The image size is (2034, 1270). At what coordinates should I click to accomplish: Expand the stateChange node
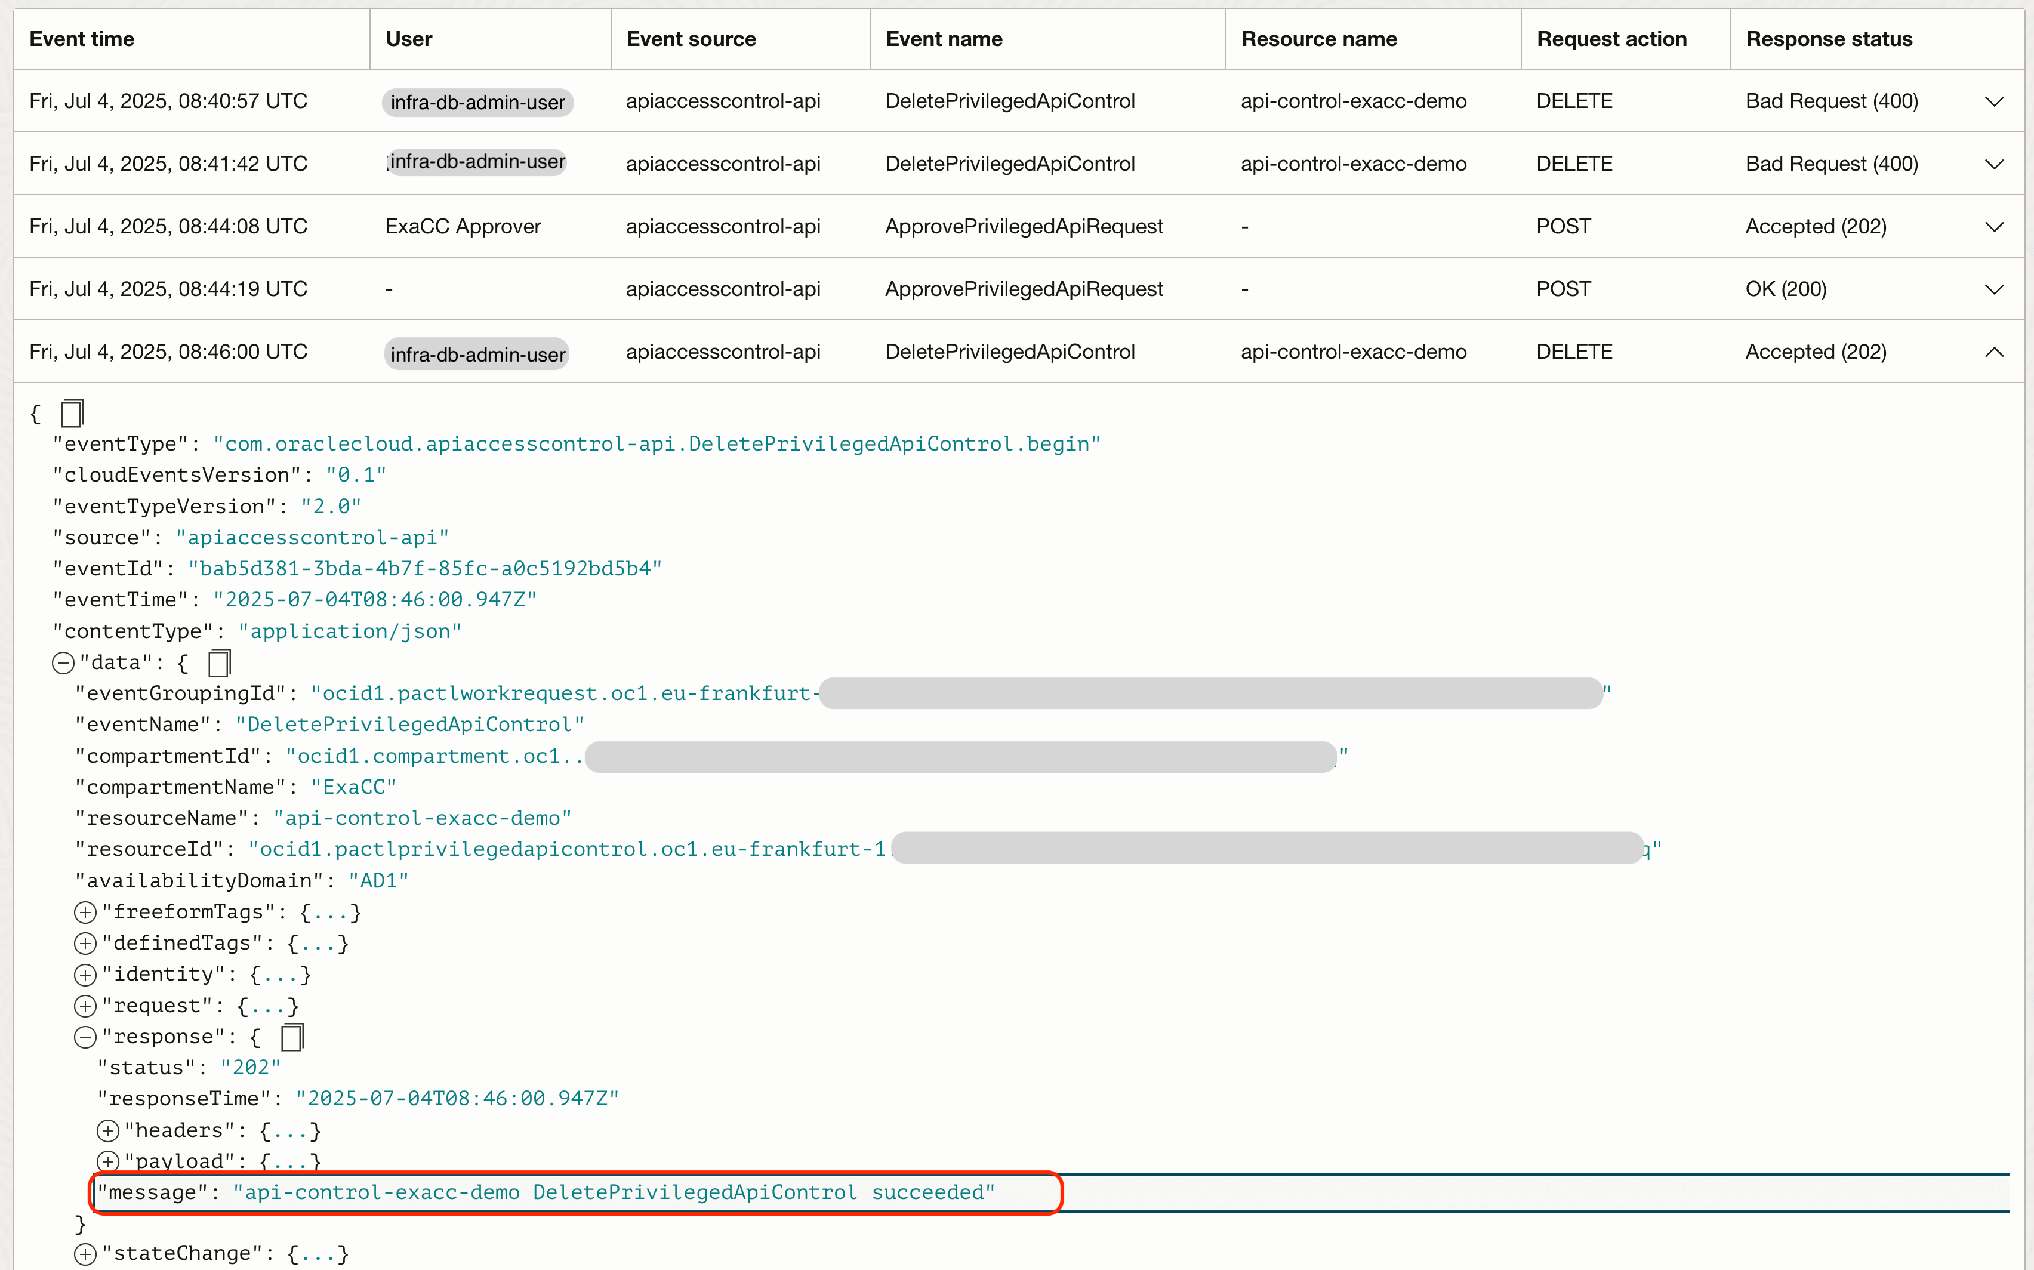[x=85, y=1253]
